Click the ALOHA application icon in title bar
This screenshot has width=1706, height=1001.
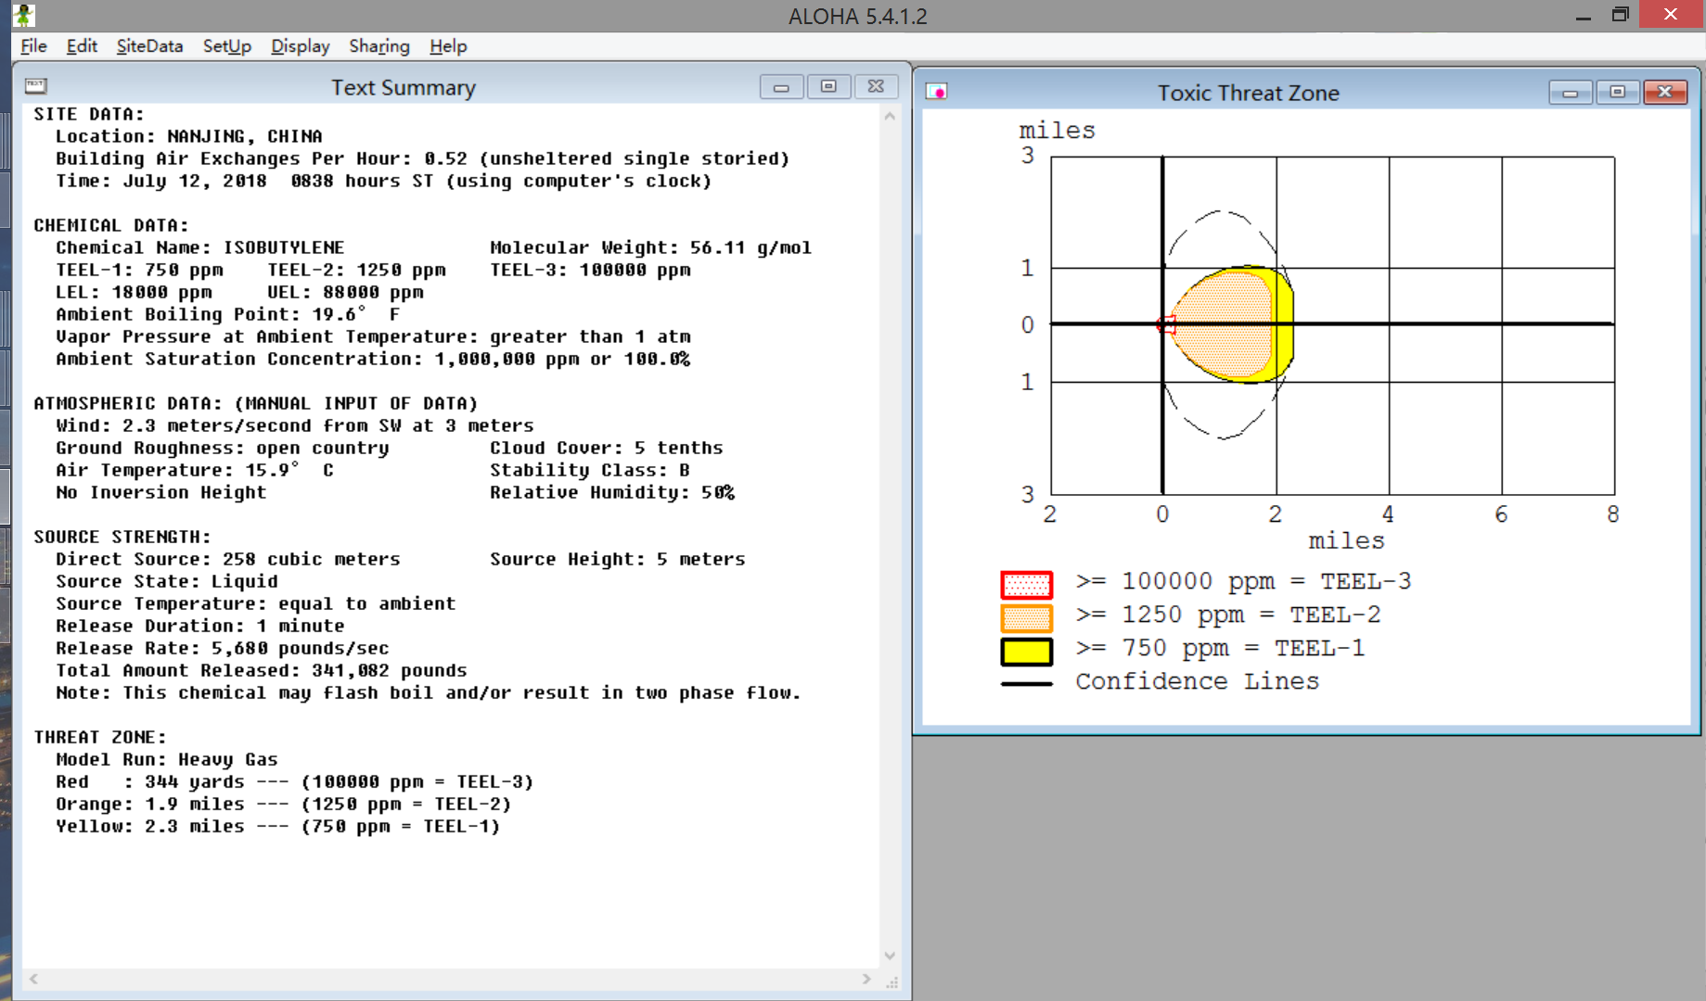[x=24, y=15]
